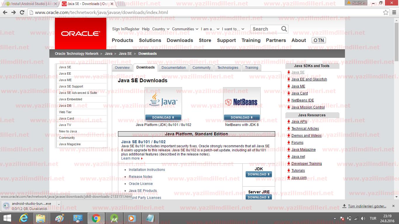The height and width of the screenshot is (224, 399).
Task: Switch to the Community tab
Action: [202, 68]
